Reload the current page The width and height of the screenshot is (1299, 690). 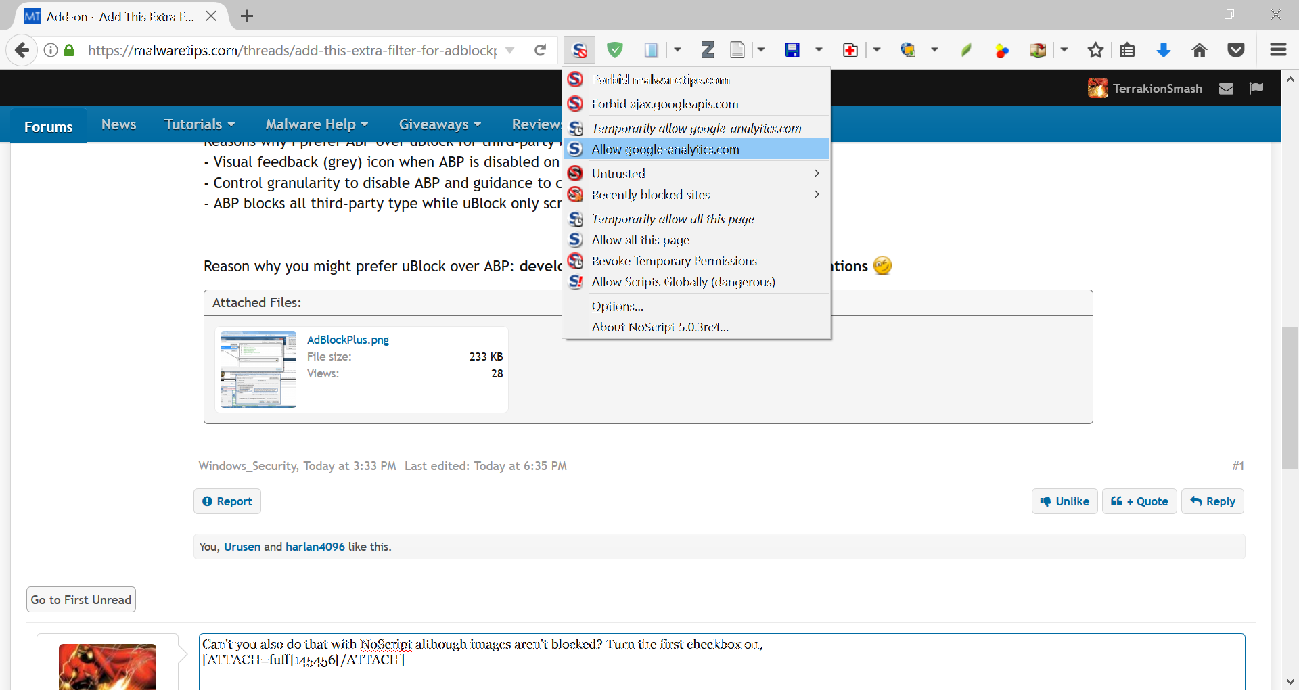pos(540,50)
